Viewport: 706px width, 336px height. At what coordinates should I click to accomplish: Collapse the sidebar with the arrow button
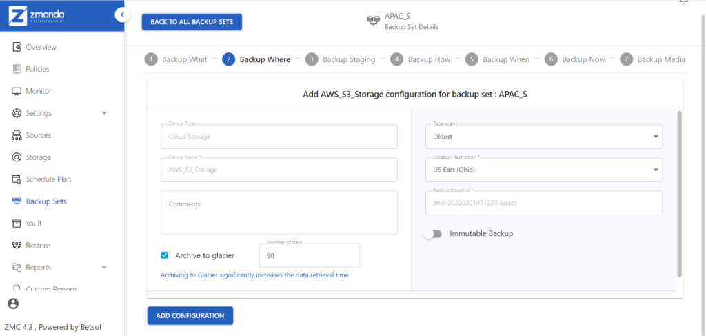pyautogui.click(x=122, y=15)
